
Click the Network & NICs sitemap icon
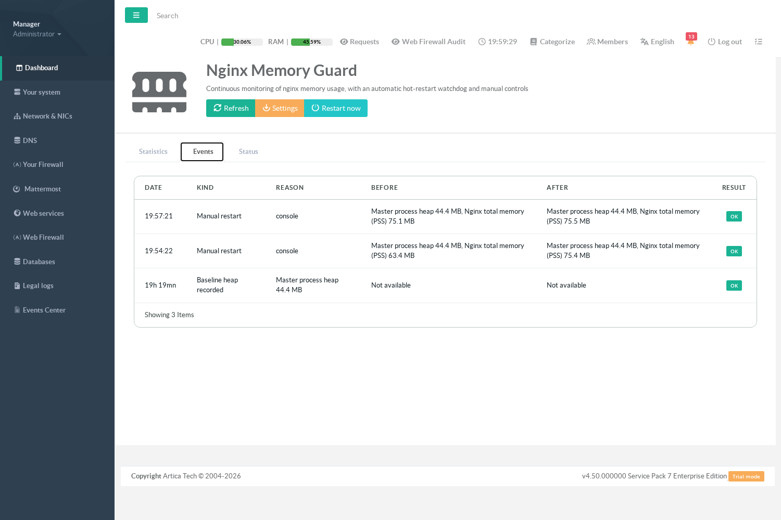(x=17, y=116)
